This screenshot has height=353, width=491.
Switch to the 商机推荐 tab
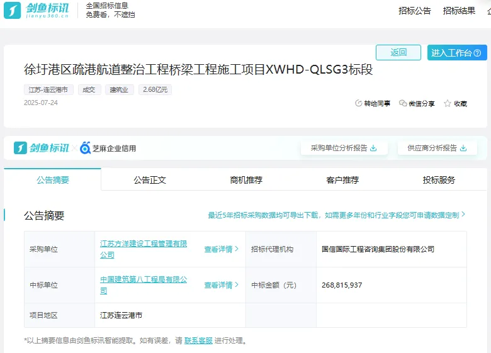pyautogui.click(x=246, y=180)
